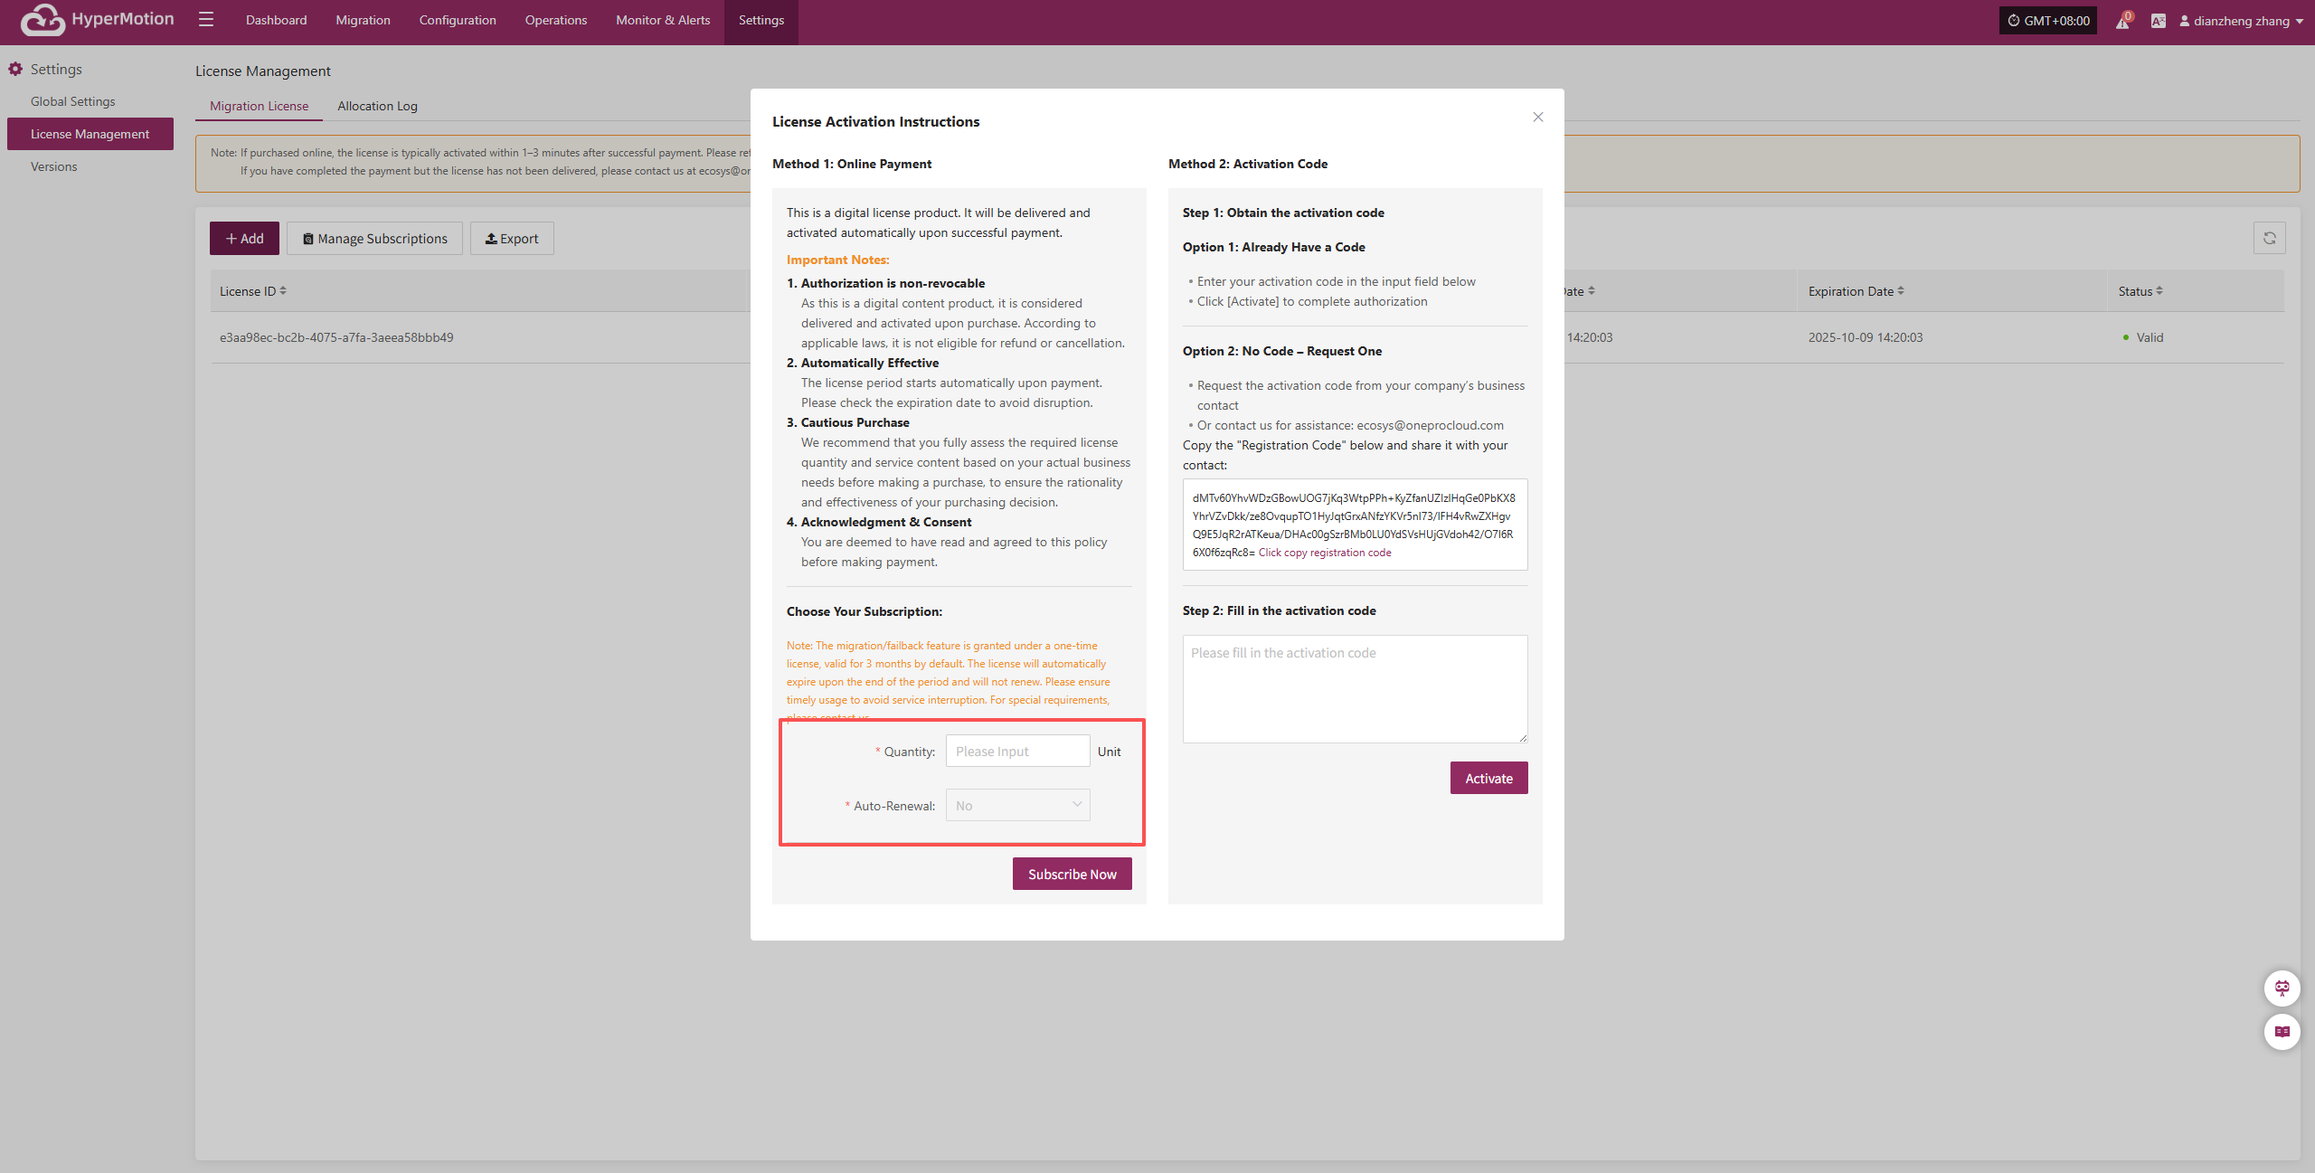Toggle the hamburger sidebar menu icon
Viewport: 2315px width, 1173px height.
point(206,20)
